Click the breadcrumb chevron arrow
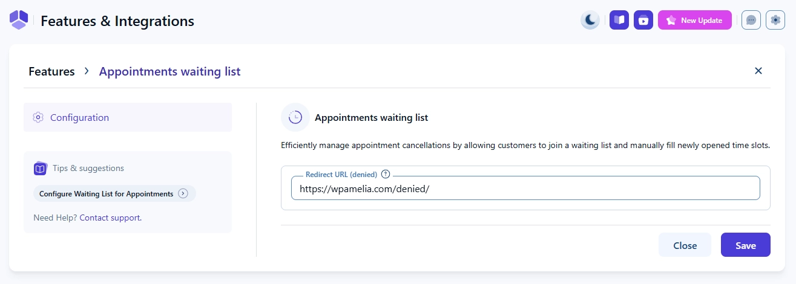 coord(87,71)
